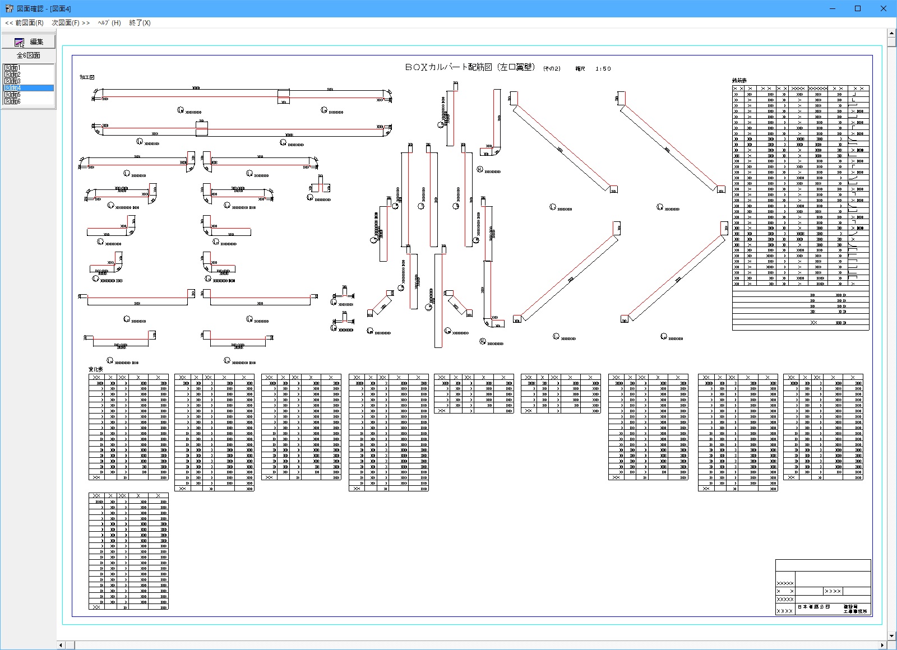
Task: Click the horizontal scrollbar right arrow
Action: pyautogui.click(x=882, y=646)
